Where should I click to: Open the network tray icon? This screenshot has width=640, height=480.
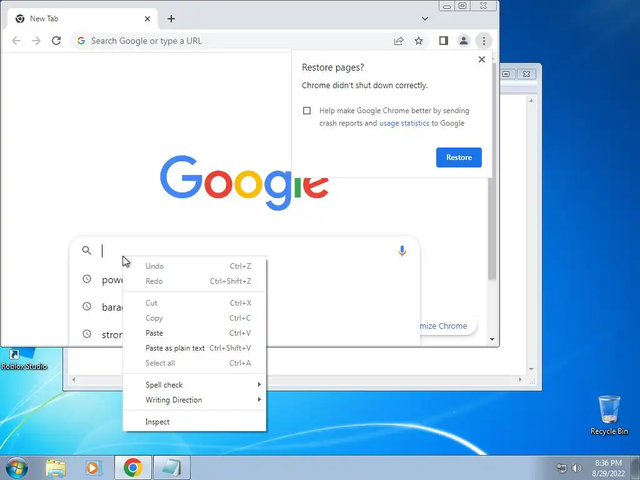pyautogui.click(x=562, y=468)
